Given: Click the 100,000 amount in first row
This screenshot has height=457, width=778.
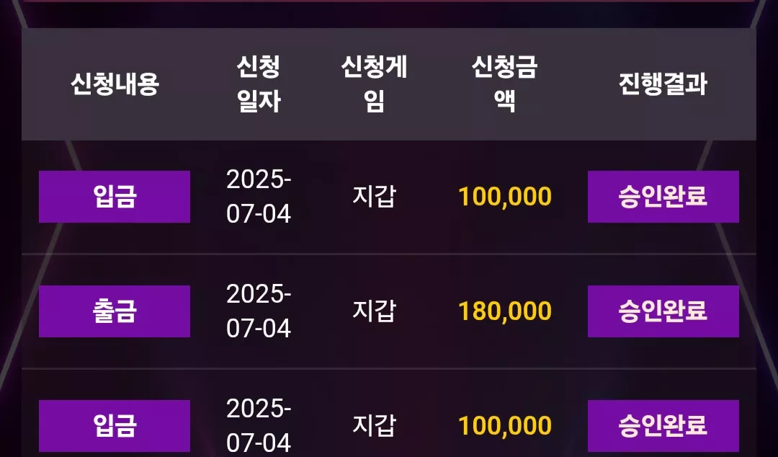Looking at the screenshot, I should tap(504, 197).
